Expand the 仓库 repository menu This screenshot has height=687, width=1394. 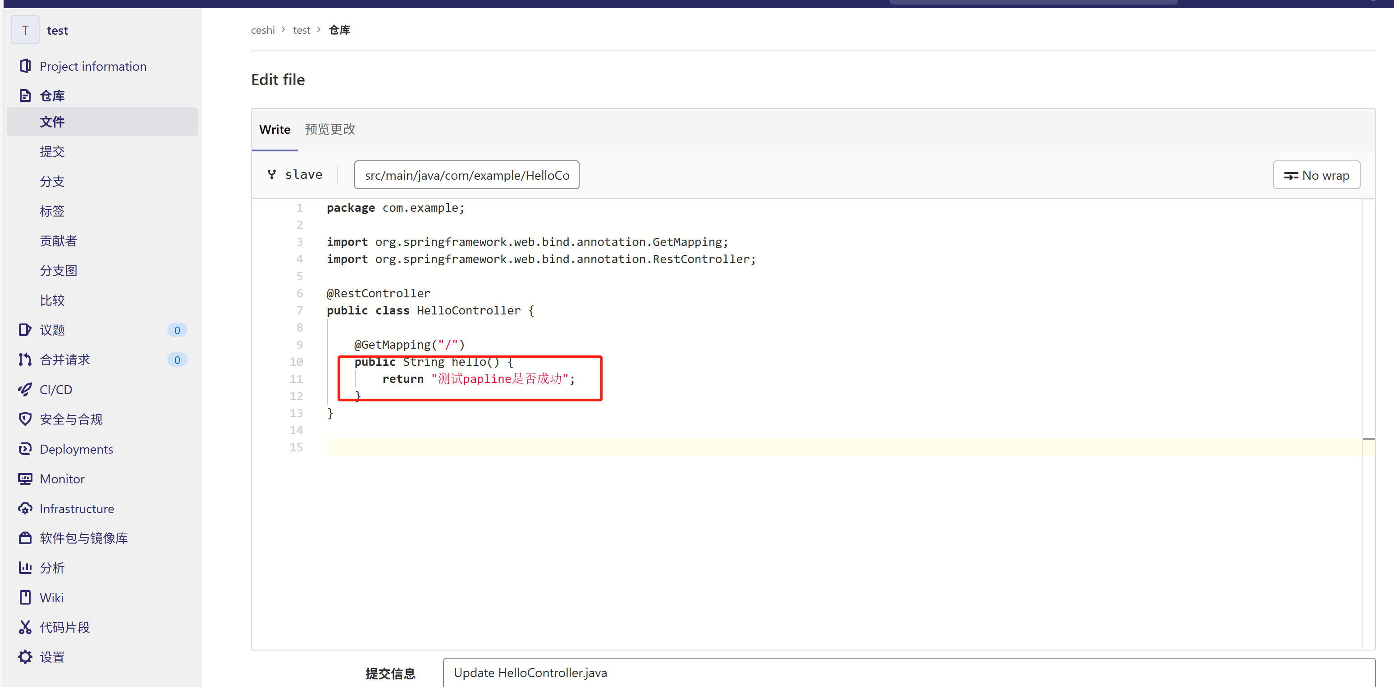point(52,96)
